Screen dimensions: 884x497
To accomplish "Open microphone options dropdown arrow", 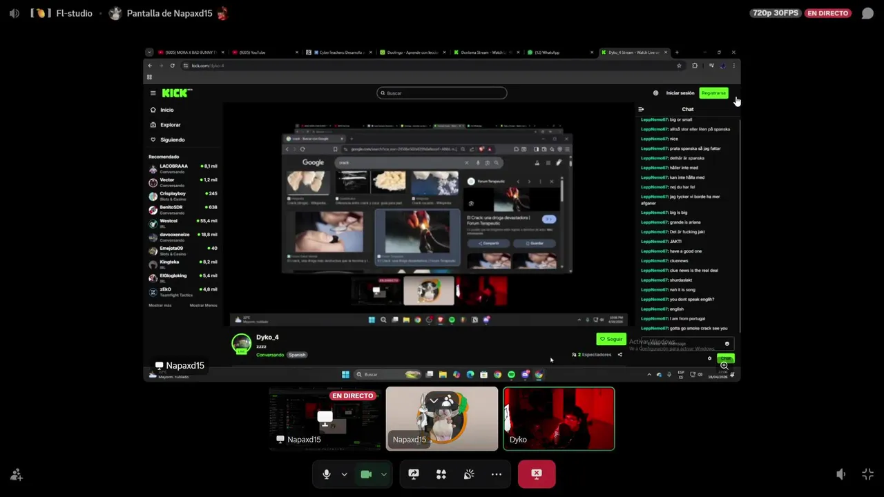I will (x=344, y=474).
